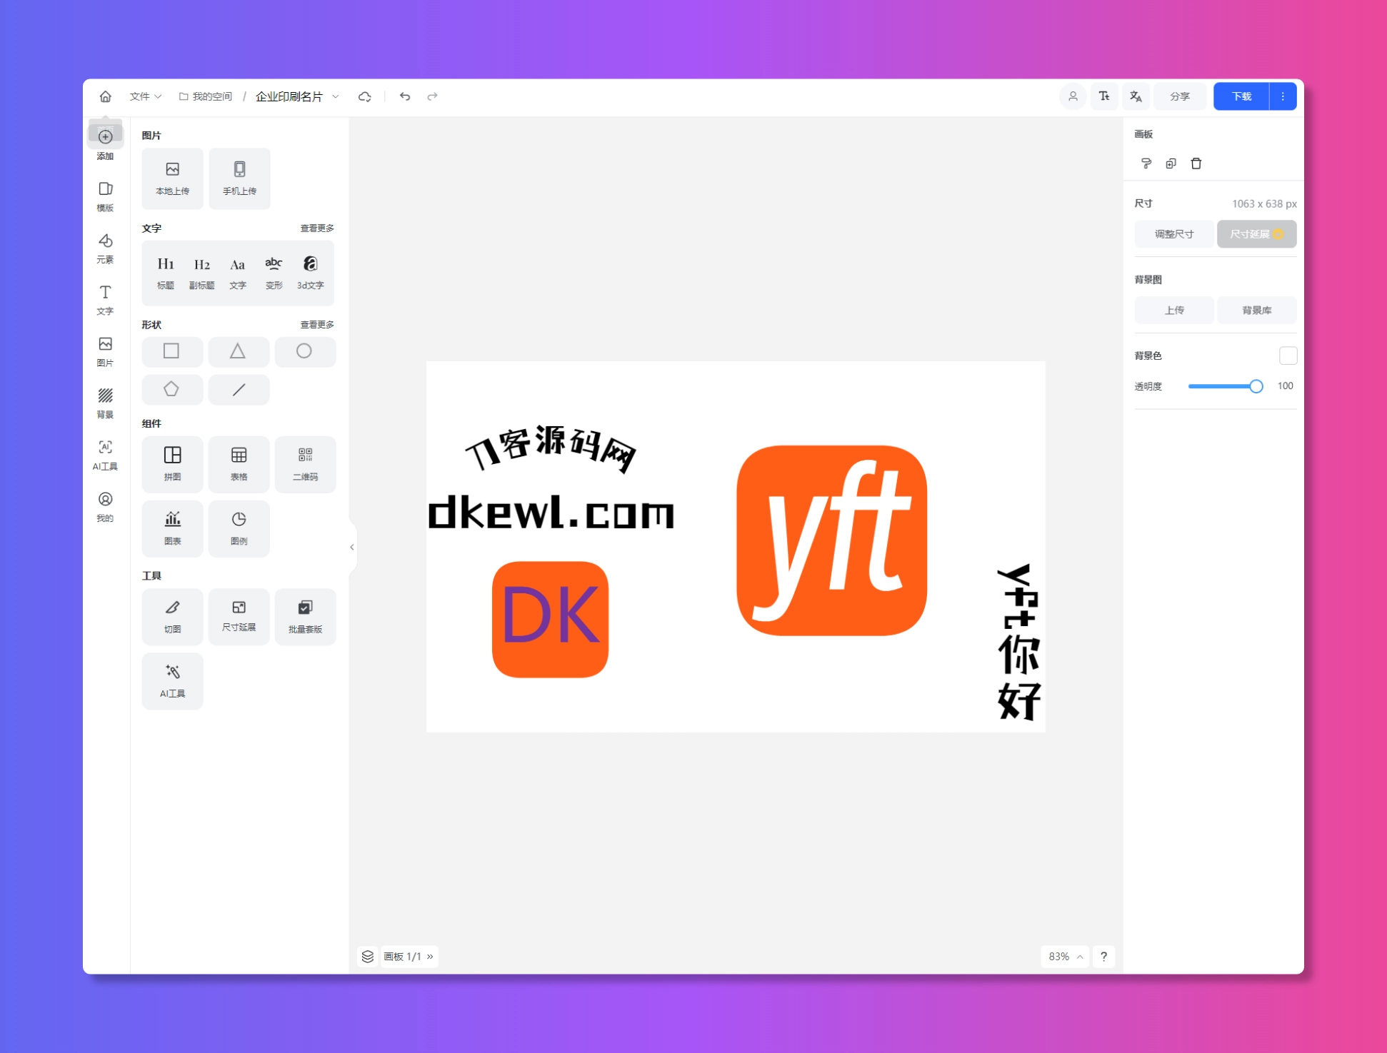This screenshot has height=1053, width=1387.
Task: Click the 透明度 slider handle
Action: point(1256,386)
